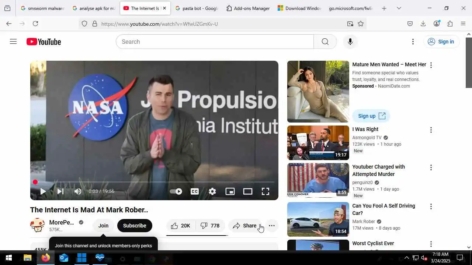Switch to the Download Windows tab
The height and width of the screenshot is (265, 472).
coord(299,8)
